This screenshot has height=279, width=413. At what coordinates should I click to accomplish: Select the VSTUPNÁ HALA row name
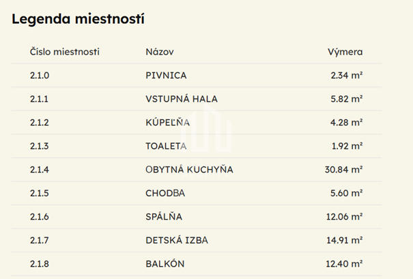click(x=182, y=99)
